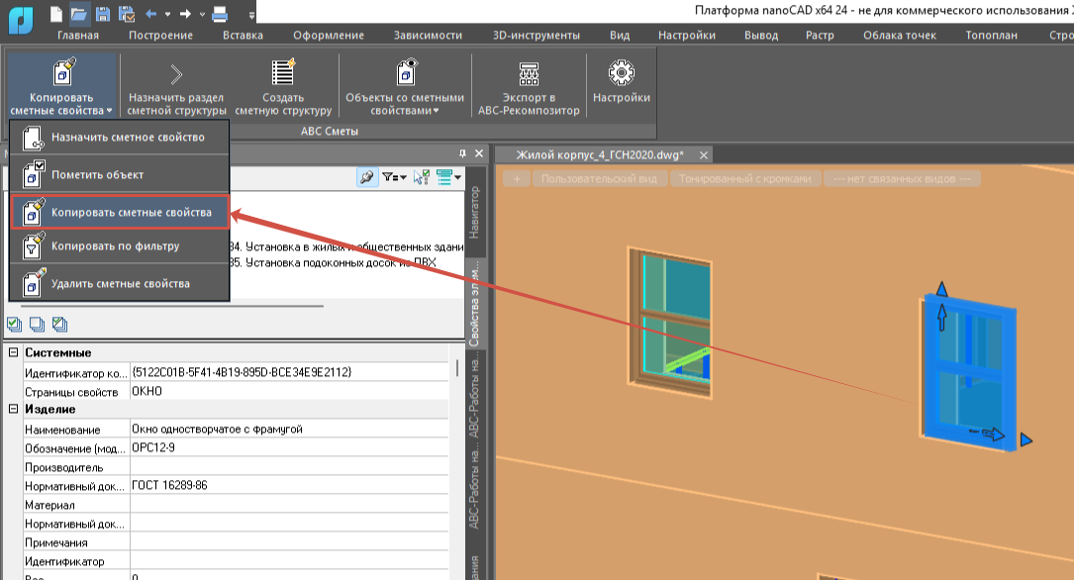Click the check all icon below the list
Viewport: 1074px width, 580px height.
coord(14,324)
